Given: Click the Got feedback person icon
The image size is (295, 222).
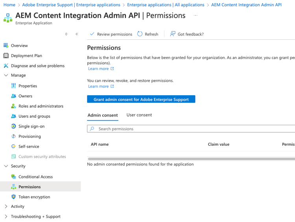Looking at the screenshot, I should 173,34.
